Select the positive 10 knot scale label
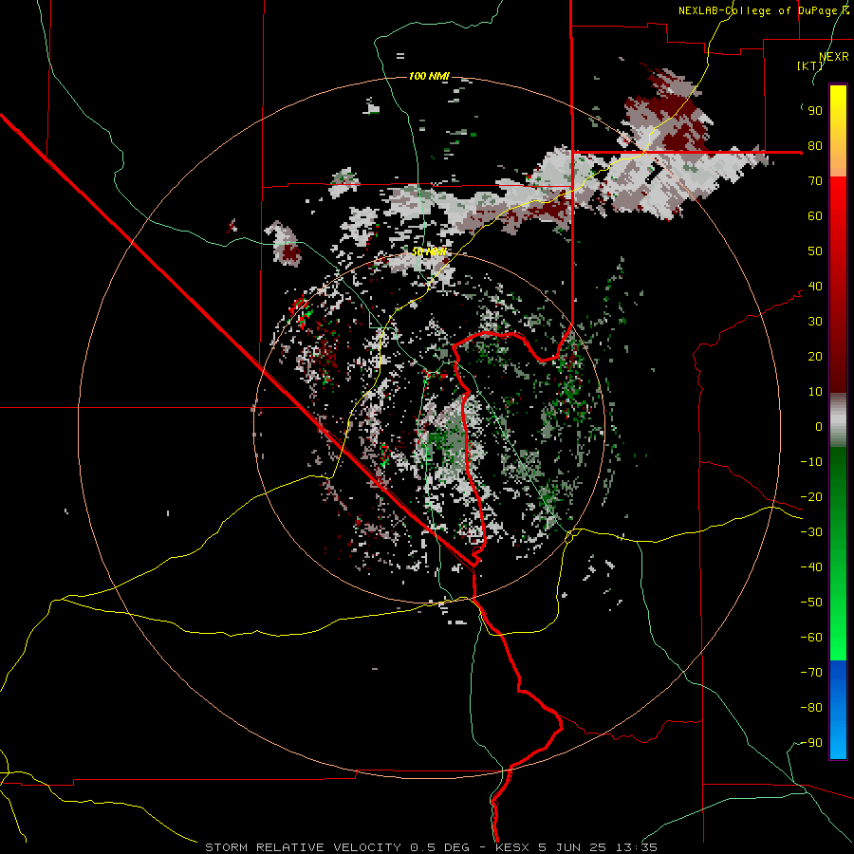854x854 pixels. click(x=815, y=392)
